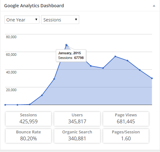Select the January 2015 peak data point
160x152 pixels.
click(x=66, y=45)
